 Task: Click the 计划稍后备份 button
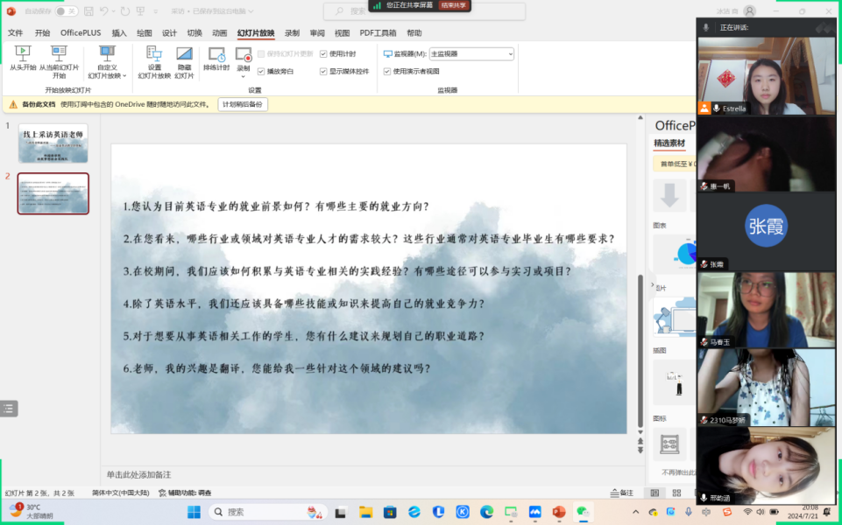pos(243,104)
